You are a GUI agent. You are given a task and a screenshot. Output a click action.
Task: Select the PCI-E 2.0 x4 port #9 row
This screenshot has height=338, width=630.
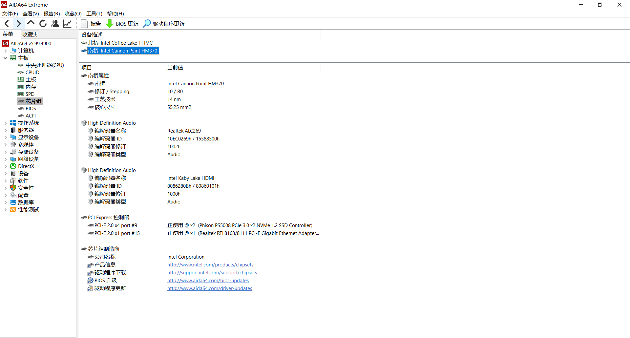pos(200,225)
